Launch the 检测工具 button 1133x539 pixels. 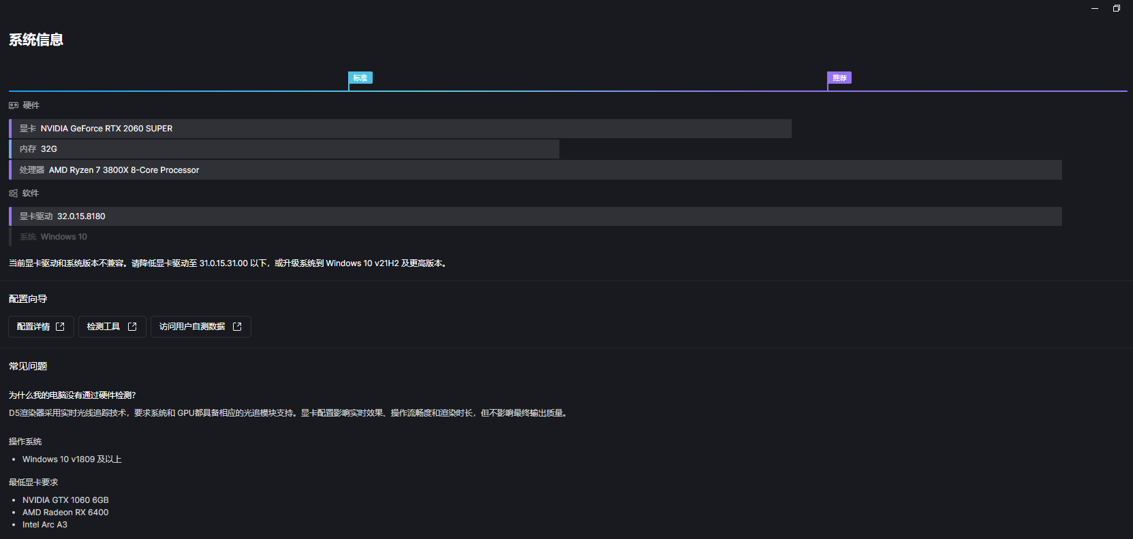104,327
